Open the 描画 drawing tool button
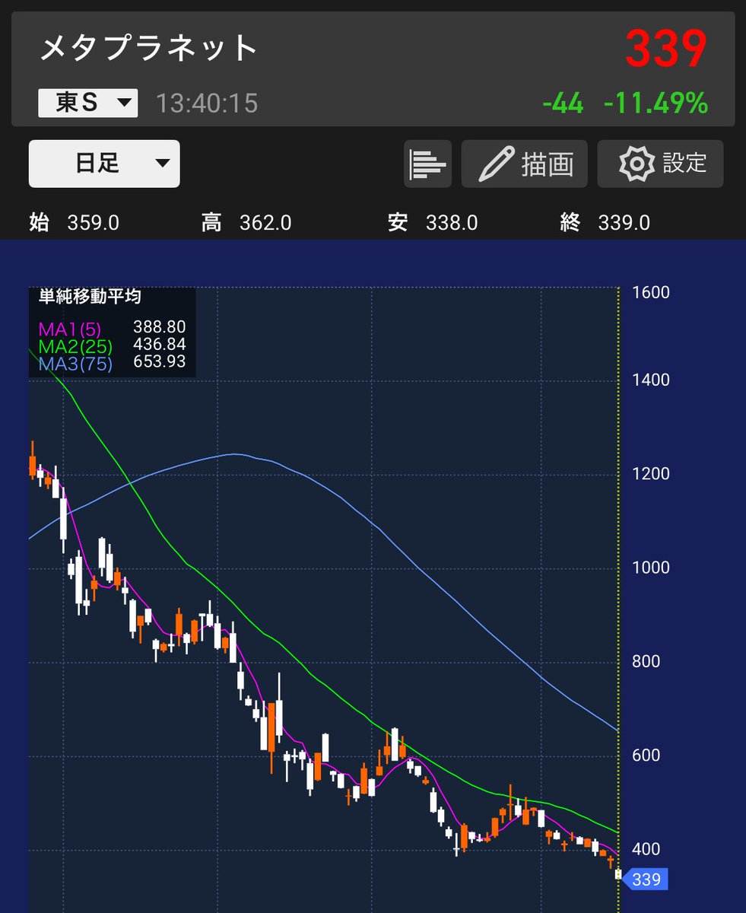Screen dimensions: 746x913 [x=524, y=164]
